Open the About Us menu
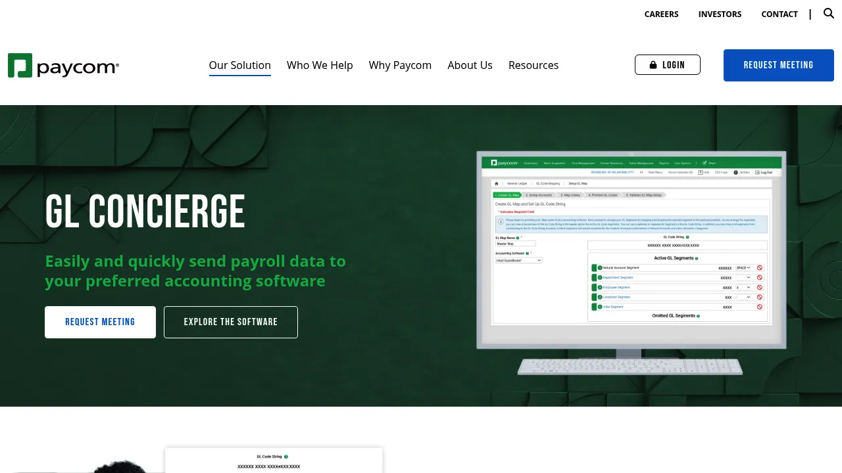The image size is (842, 473). [470, 65]
